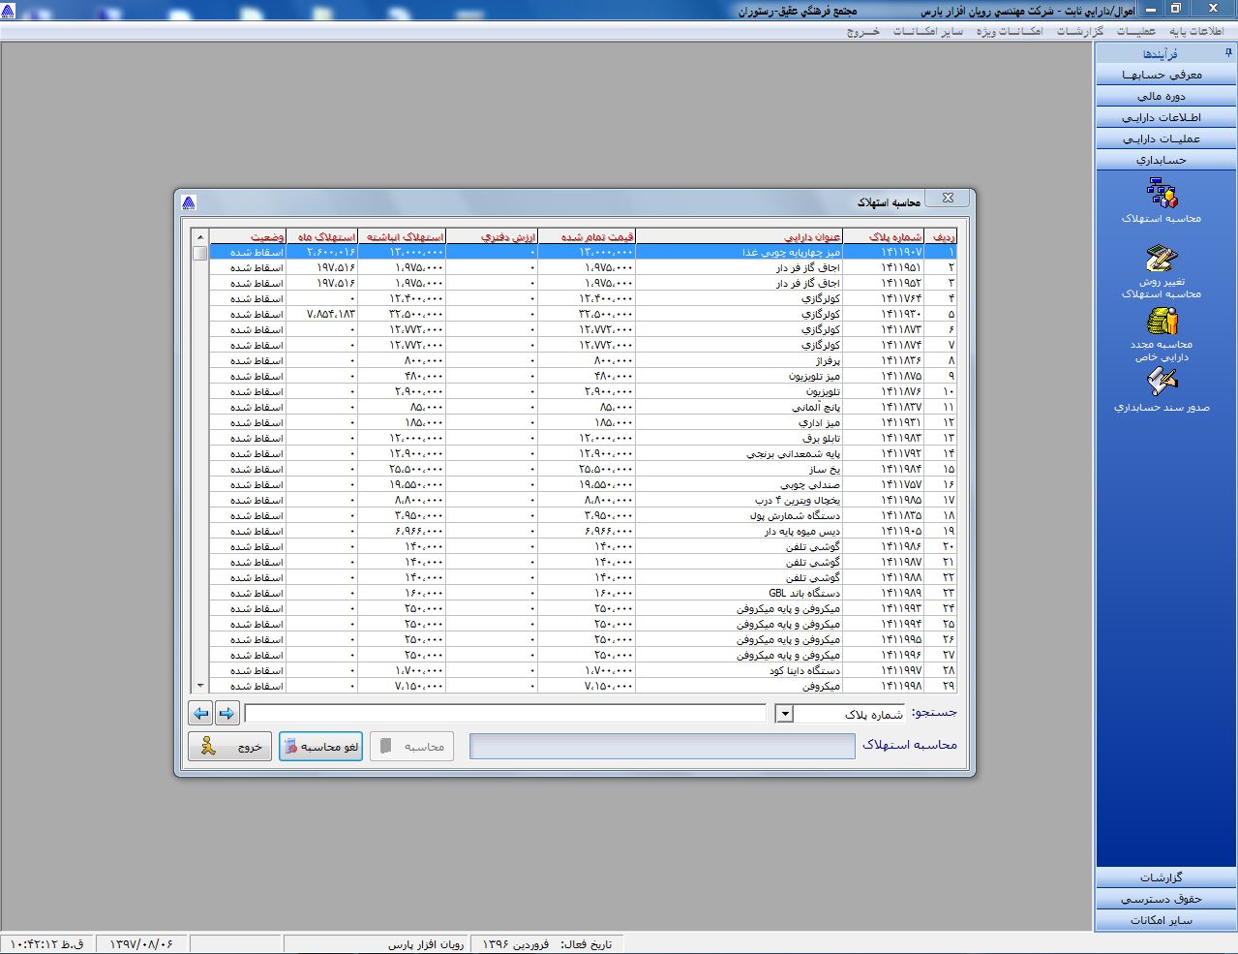Image resolution: width=1238 pixels, height=954 pixels.
Task: Sort by the عنوان دارايي column header
Action: pyautogui.click(x=740, y=237)
